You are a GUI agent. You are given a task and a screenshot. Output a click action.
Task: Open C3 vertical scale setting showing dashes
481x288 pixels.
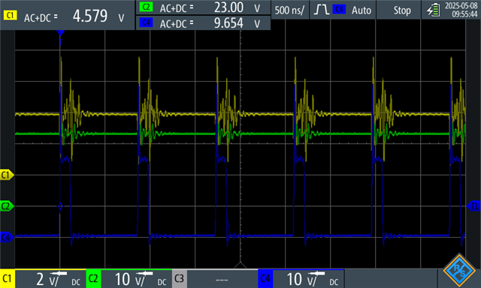tap(222, 279)
